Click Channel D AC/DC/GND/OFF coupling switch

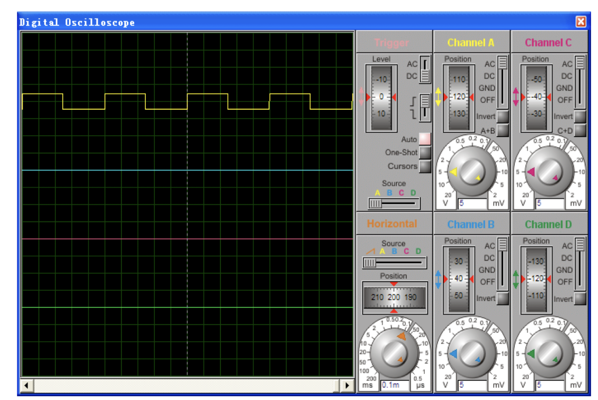point(580,264)
